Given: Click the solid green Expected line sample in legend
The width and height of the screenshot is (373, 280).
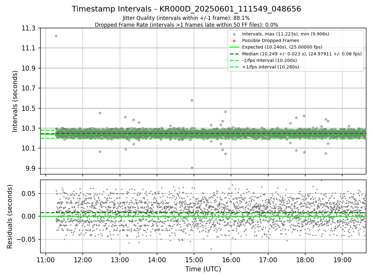Looking at the screenshot, I should 234,47.
